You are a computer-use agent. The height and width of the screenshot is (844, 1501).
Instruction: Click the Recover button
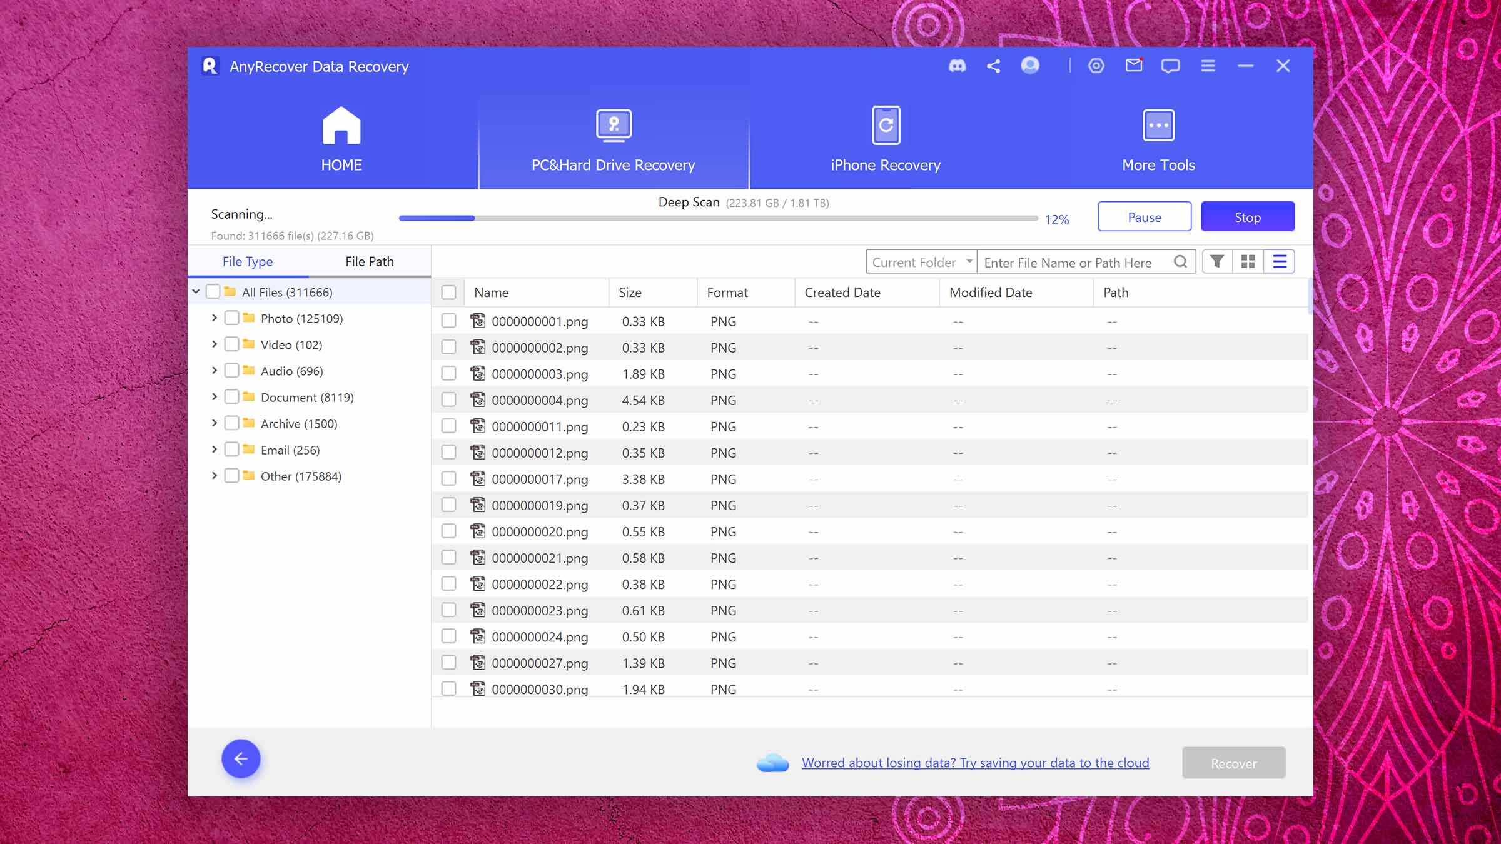point(1233,763)
